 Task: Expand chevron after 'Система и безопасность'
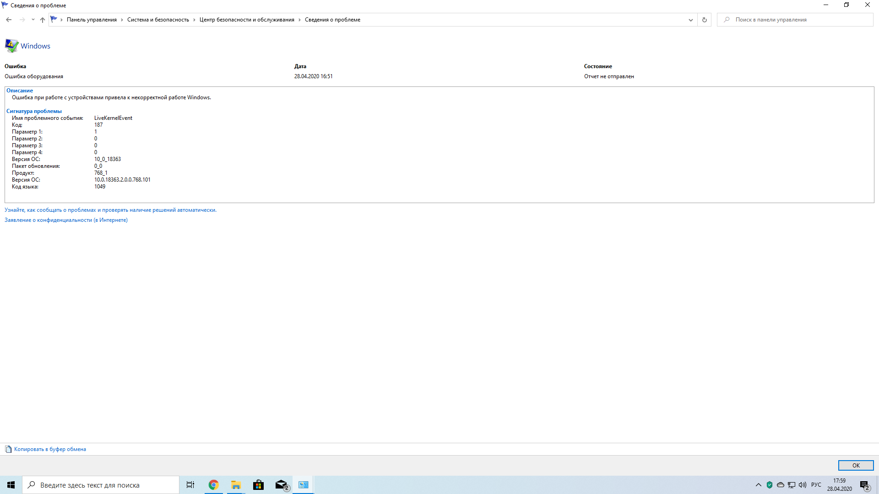click(195, 20)
